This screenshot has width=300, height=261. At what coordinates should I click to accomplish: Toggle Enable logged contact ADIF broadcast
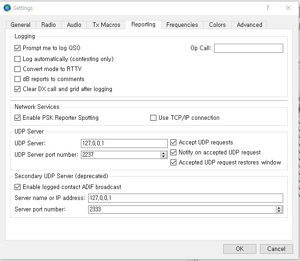(x=18, y=187)
